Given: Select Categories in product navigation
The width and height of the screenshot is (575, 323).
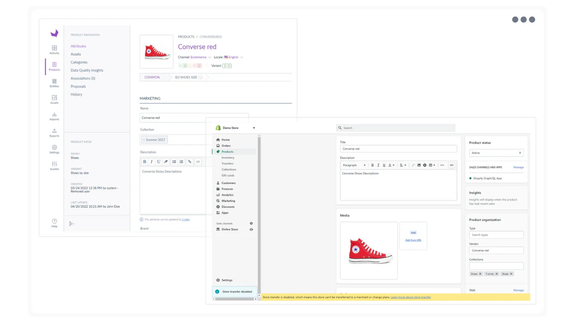Looking at the screenshot, I should (x=79, y=62).
